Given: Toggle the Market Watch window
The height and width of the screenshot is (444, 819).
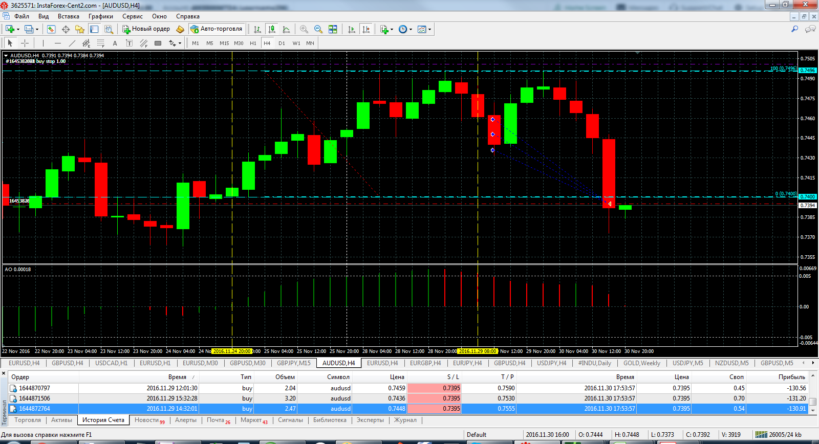Looking at the screenshot, I should coord(51,29).
